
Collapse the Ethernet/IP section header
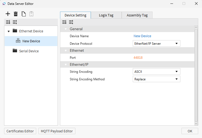[x=66, y=65]
